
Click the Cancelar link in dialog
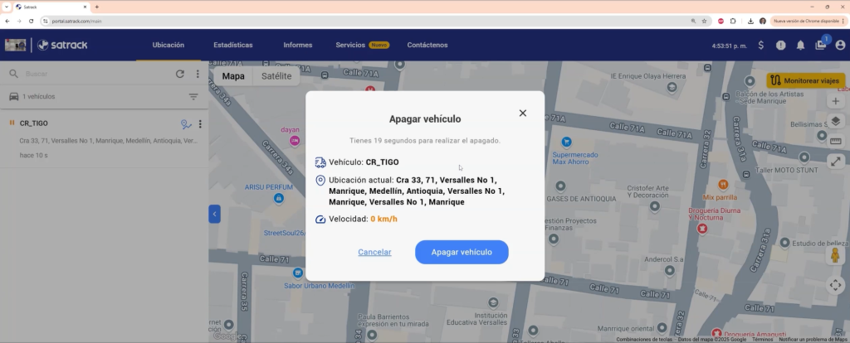[x=374, y=252]
